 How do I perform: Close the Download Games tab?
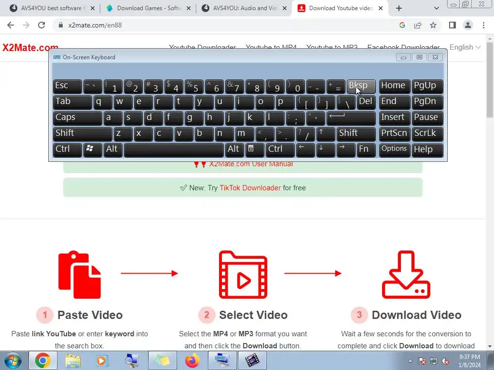click(x=189, y=8)
